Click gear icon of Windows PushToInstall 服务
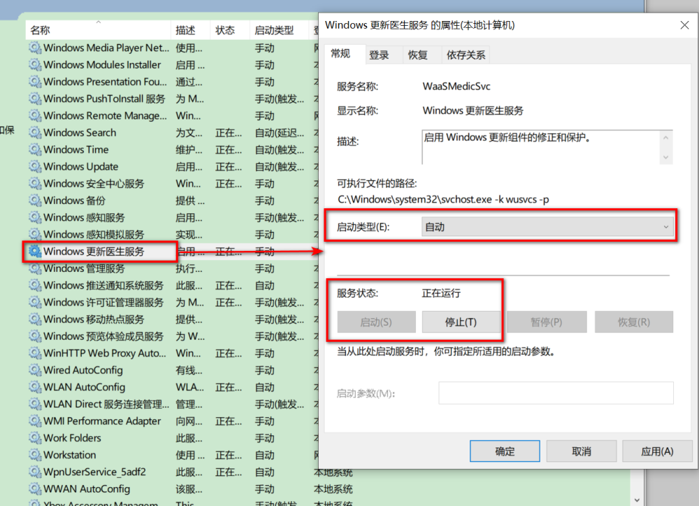This screenshot has width=699, height=506. (35, 99)
